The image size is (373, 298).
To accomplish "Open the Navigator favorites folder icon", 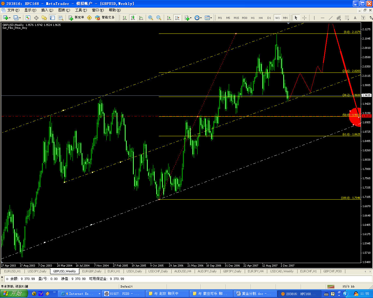I will point(44,18).
